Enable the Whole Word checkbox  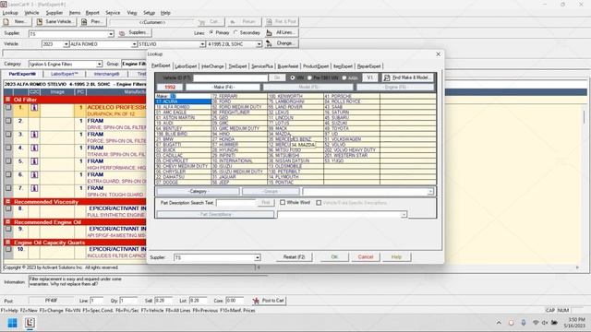(x=283, y=203)
